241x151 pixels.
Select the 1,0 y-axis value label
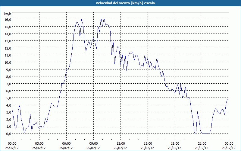[x=9, y=127]
